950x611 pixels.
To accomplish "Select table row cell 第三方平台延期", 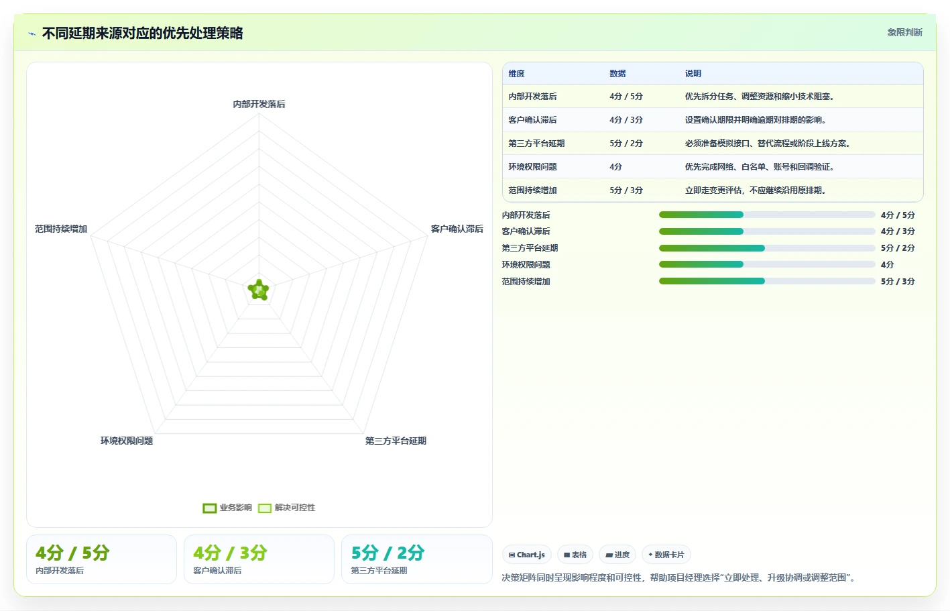I will tap(536, 144).
